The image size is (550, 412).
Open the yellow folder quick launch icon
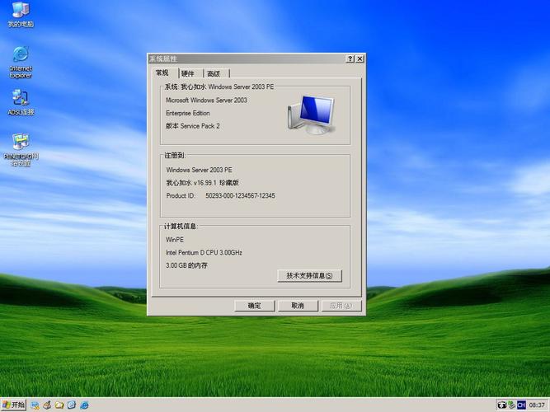tap(59, 405)
